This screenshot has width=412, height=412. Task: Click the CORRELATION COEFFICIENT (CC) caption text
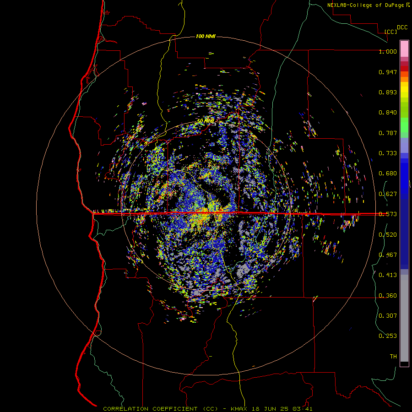(x=161, y=409)
